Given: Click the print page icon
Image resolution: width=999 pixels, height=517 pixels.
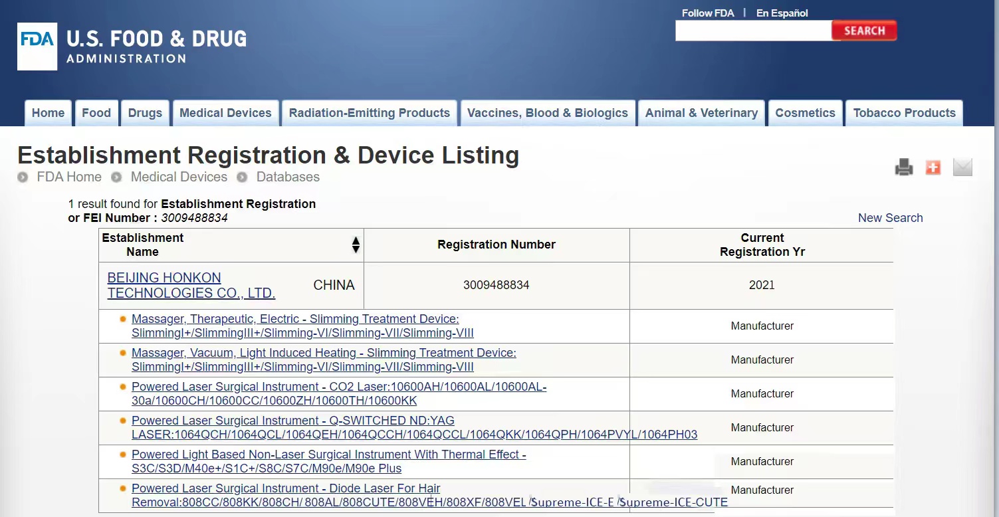Looking at the screenshot, I should 904,167.
